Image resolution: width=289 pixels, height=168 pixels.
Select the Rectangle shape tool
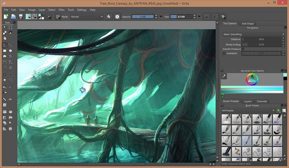pyautogui.click(x=5, y=51)
